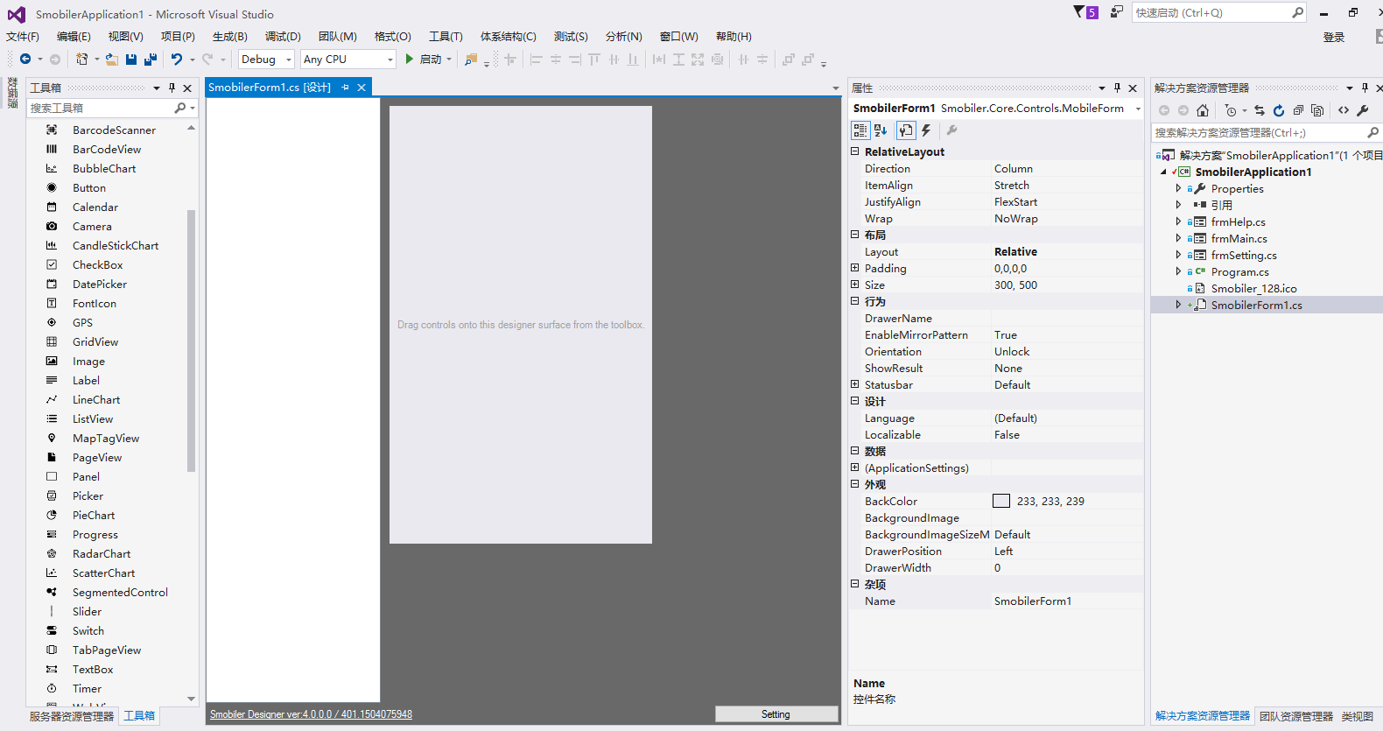Click the Save All toolbar icon
This screenshot has height=731, width=1383.
pyautogui.click(x=151, y=60)
